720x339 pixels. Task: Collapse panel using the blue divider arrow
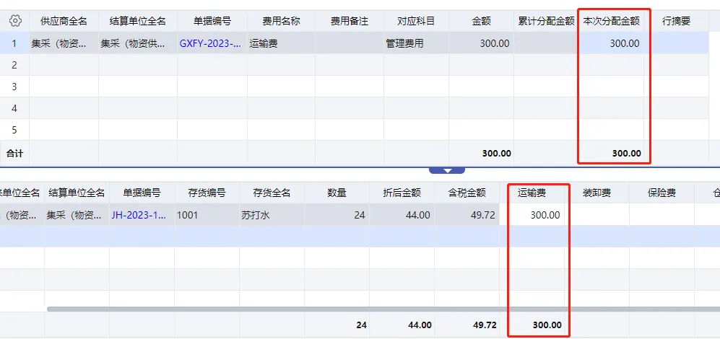pos(447,170)
